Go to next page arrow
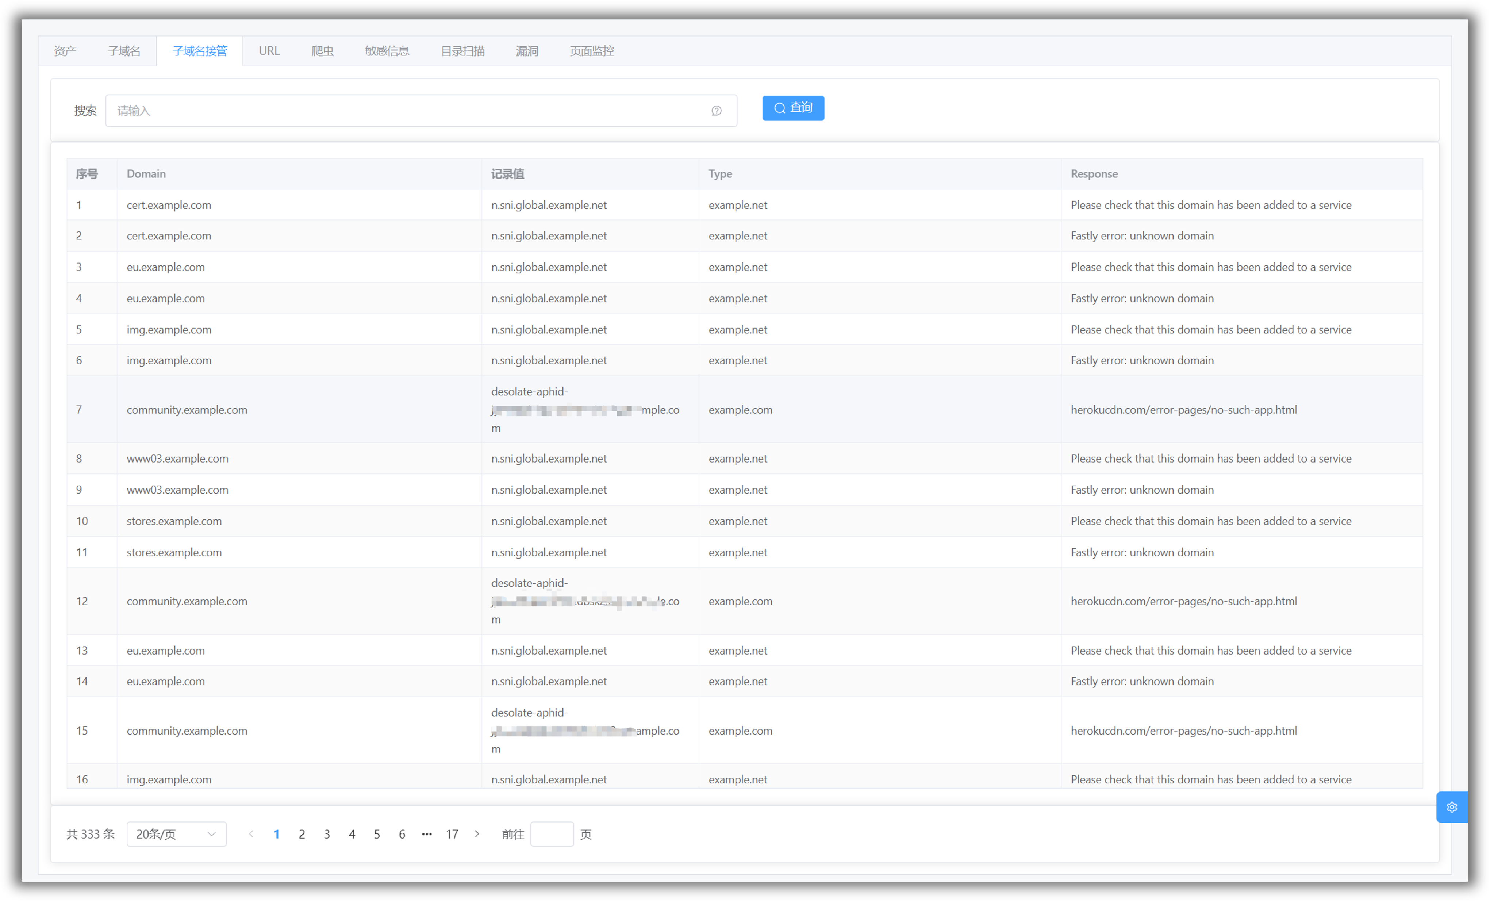The height and width of the screenshot is (901, 1490). coord(477,834)
